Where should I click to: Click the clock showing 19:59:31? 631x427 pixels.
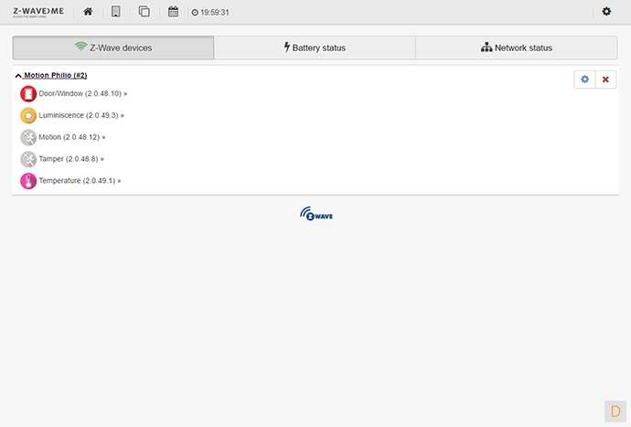210,13
